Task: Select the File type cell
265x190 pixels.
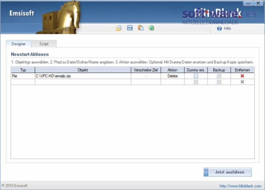Action: coord(23,76)
